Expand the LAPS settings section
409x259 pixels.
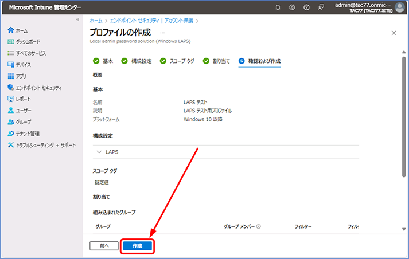pyautogui.click(x=99, y=152)
